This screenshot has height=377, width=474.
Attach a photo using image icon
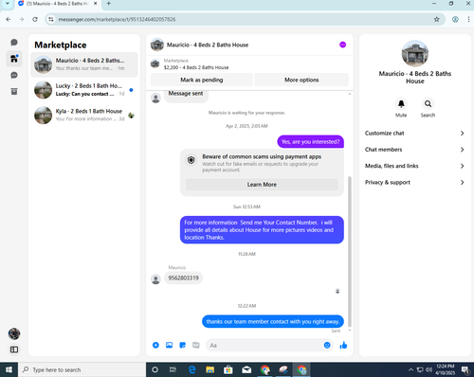coord(169,345)
